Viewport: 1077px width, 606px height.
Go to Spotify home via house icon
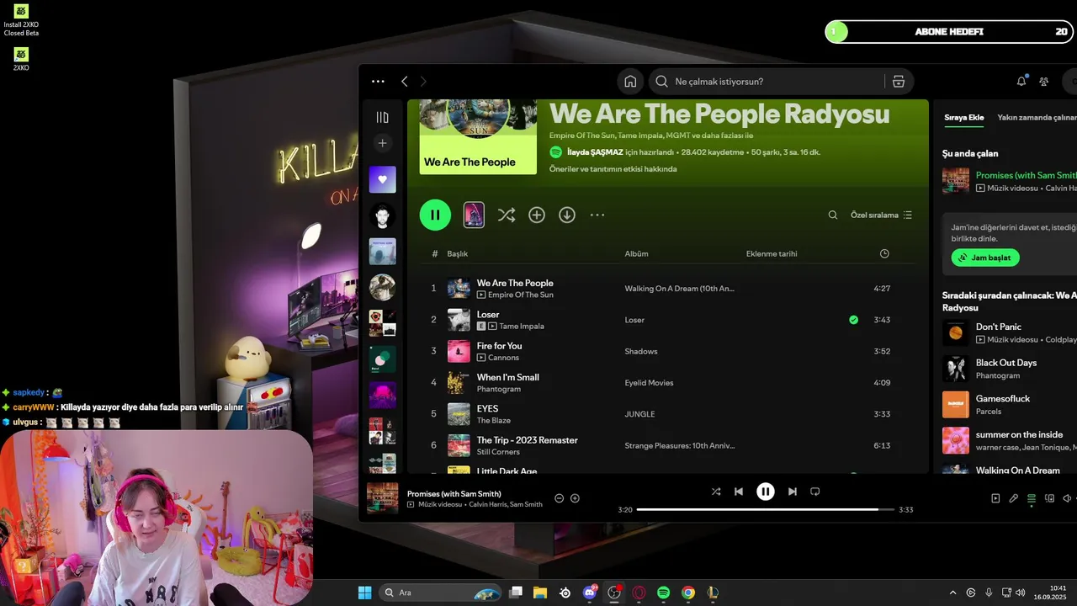tap(630, 82)
